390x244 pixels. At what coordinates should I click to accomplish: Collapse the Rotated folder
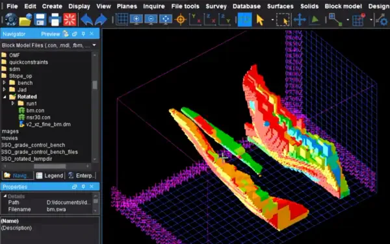tap(5, 97)
